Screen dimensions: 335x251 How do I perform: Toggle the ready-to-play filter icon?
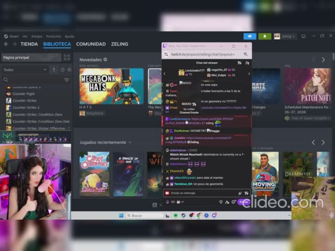click(x=70, y=70)
